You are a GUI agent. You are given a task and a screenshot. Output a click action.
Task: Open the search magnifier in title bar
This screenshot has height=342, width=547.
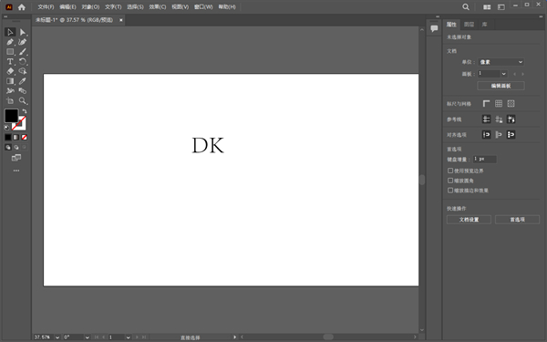[466, 7]
